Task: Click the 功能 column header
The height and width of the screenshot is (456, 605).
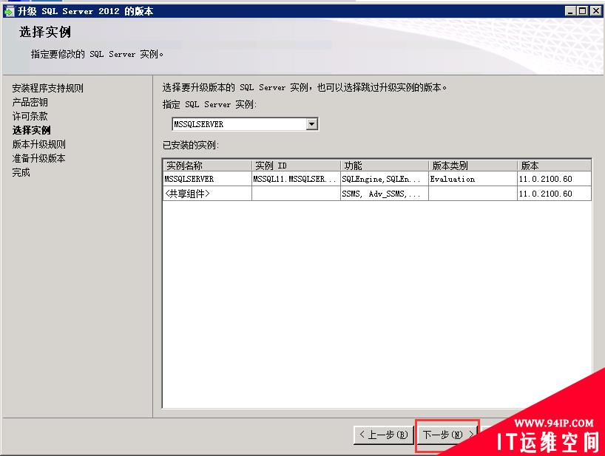Action: (x=385, y=166)
